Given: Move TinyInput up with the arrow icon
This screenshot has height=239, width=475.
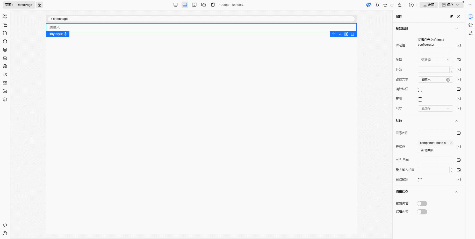Looking at the screenshot, I should pyautogui.click(x=334, y=34).
